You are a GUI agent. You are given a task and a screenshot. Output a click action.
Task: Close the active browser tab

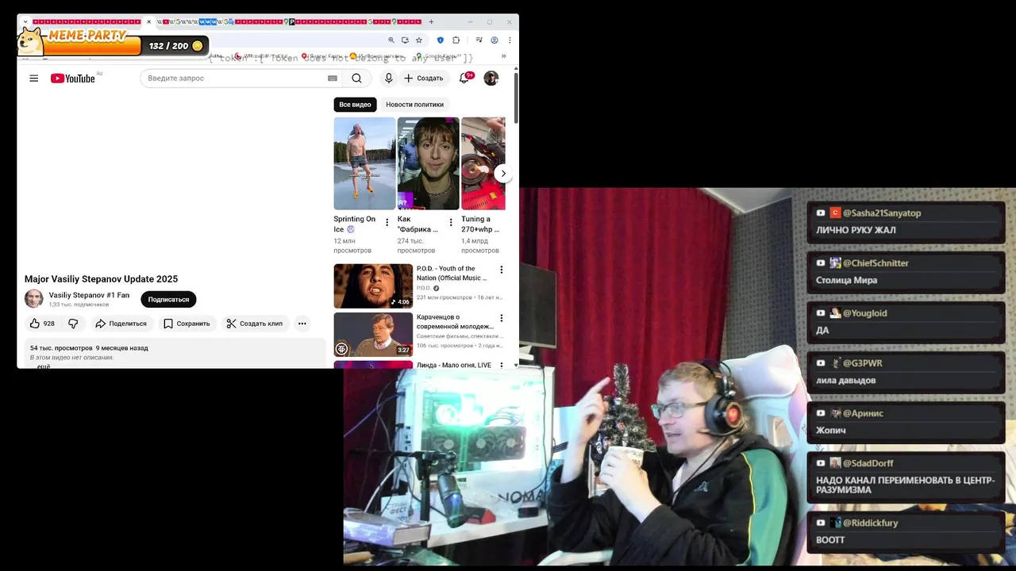(148, 21)
